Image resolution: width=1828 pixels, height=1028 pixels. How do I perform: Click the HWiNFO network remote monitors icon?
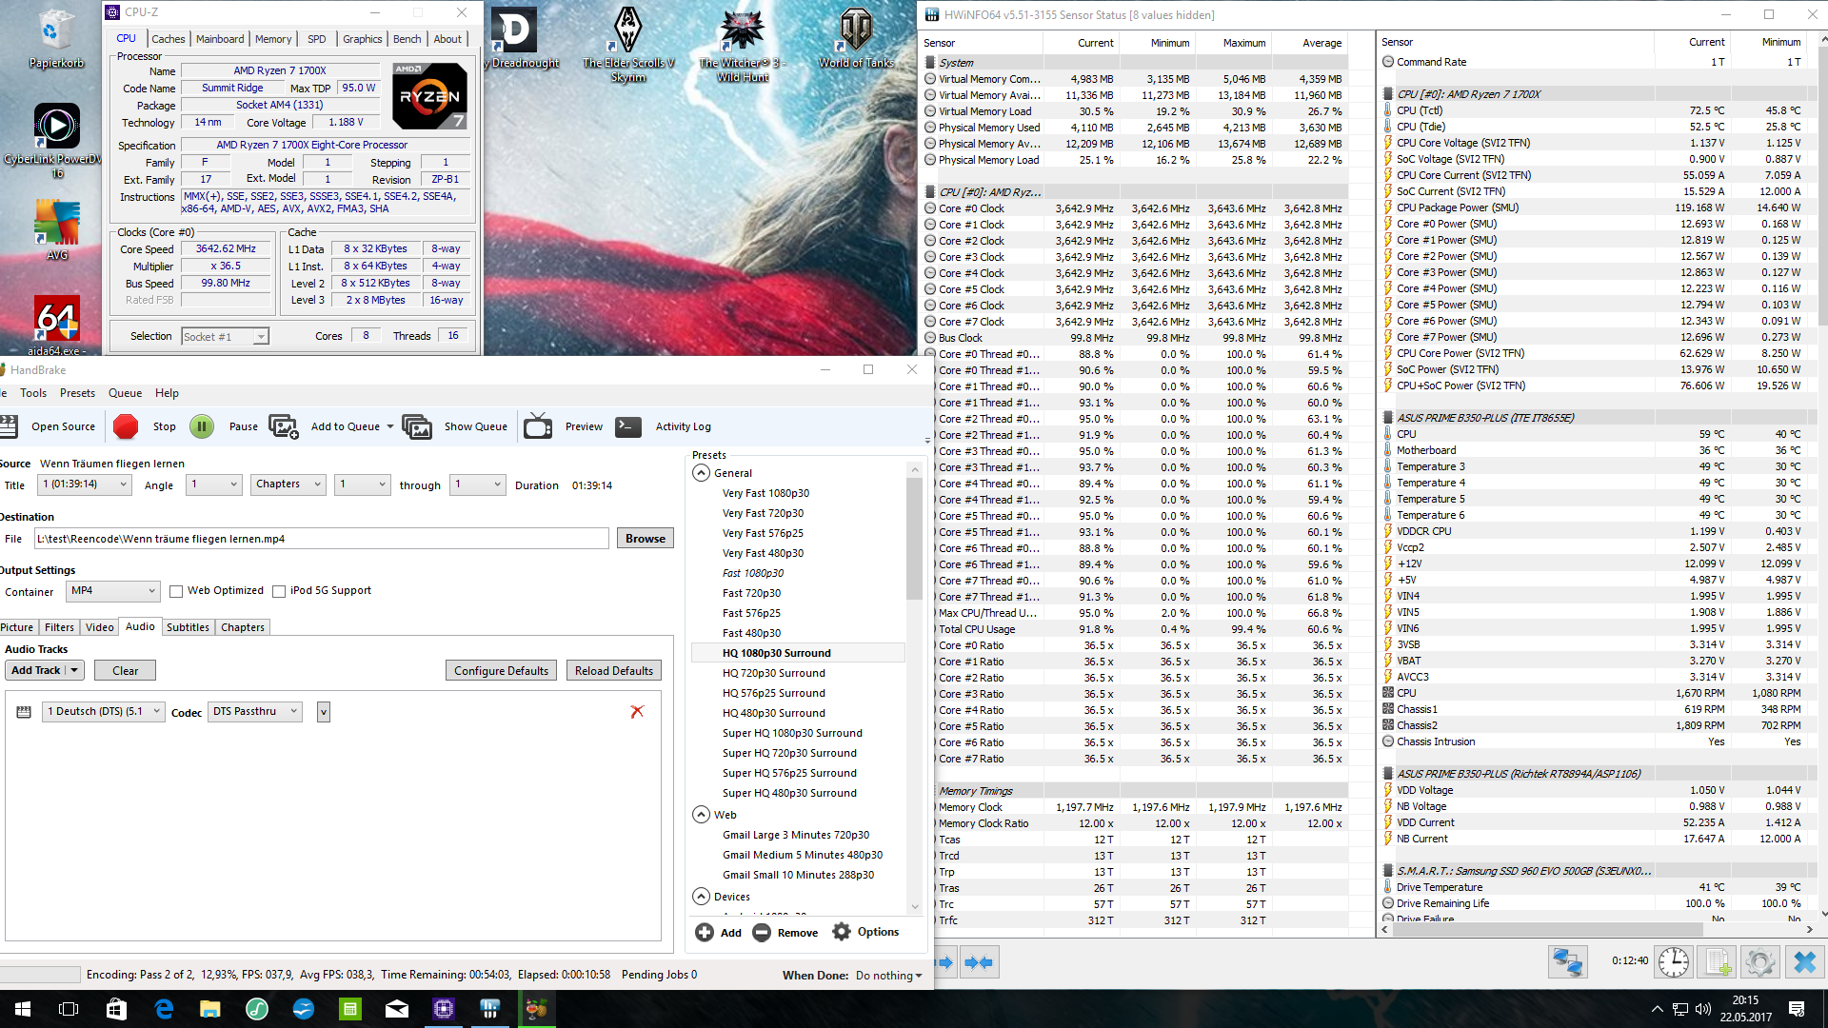click(1567, 962)
